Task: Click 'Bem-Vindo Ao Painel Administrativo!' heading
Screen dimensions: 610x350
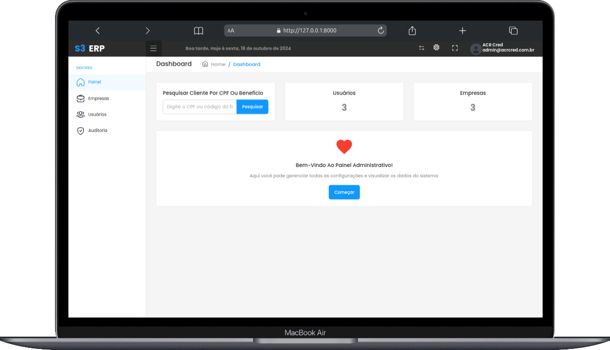Action: 344,165
